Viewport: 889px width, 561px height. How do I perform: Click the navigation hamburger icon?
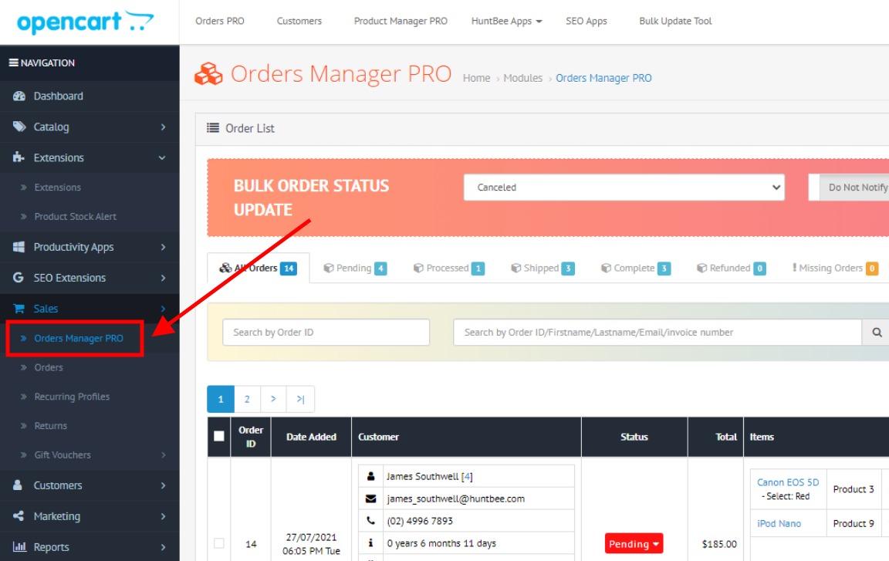14,63
